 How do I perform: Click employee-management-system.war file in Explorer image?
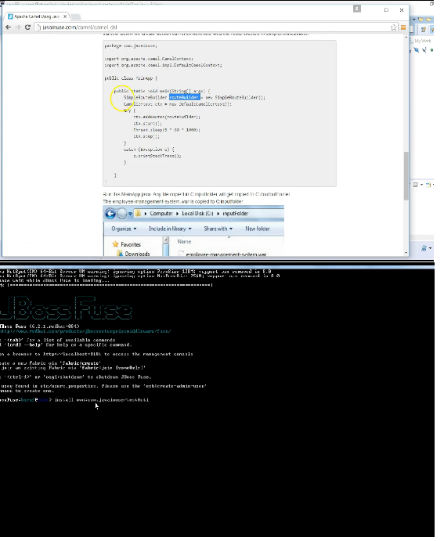(223, 254)
